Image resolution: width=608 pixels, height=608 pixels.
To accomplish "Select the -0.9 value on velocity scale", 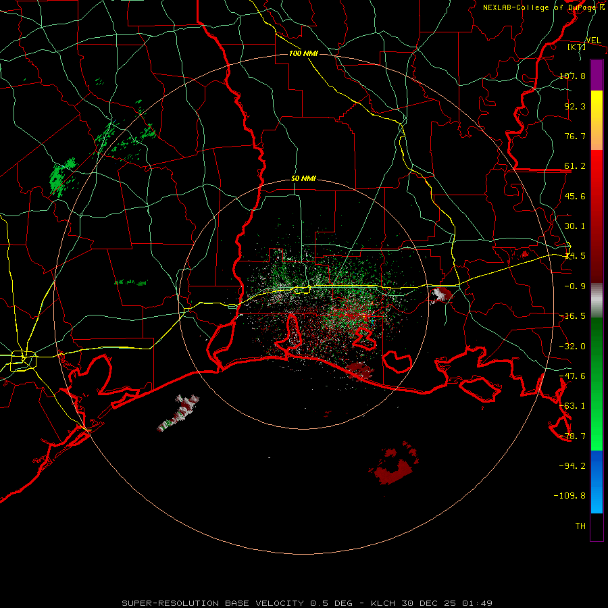I will (575, 286).
